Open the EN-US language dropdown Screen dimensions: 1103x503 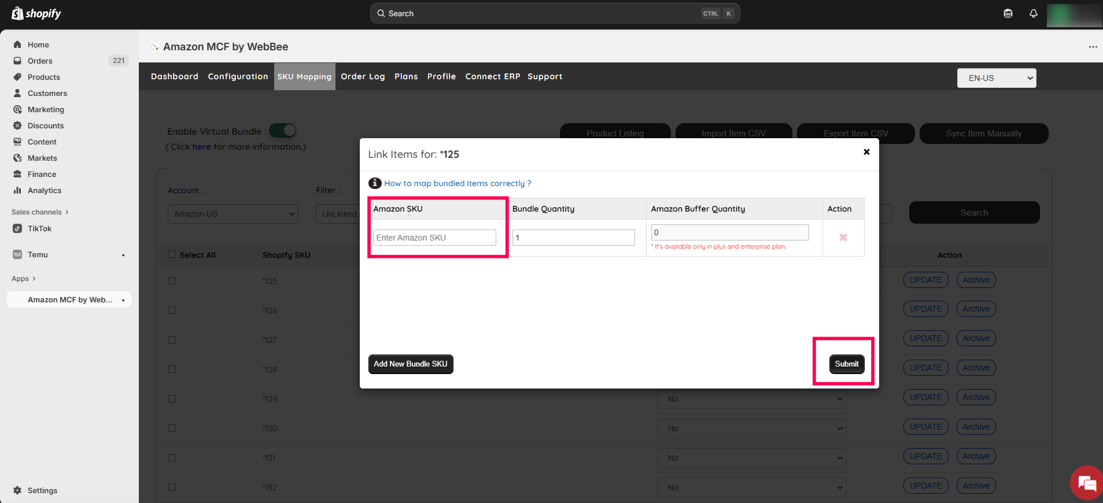[996, 78]
